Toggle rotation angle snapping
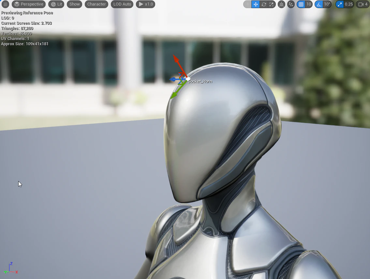 point(319,4)
